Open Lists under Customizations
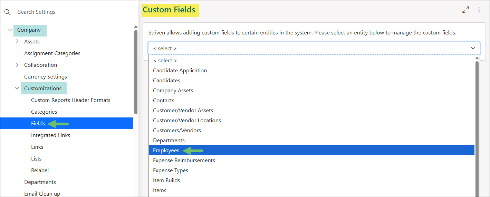The height and width of the screenshot is (197, 490). pyautogui.click(x=36, y=159)
